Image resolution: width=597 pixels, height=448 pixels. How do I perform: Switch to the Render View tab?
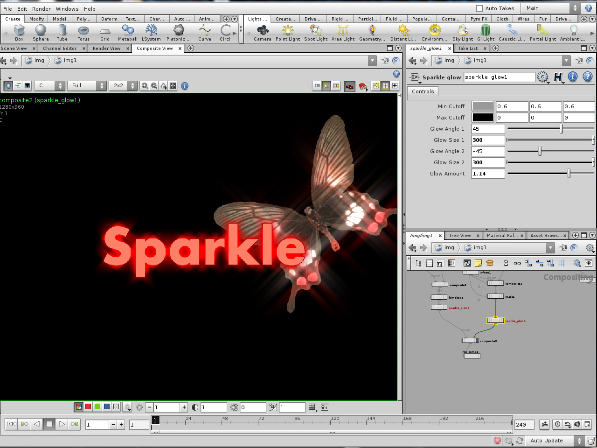click(107, 48)
